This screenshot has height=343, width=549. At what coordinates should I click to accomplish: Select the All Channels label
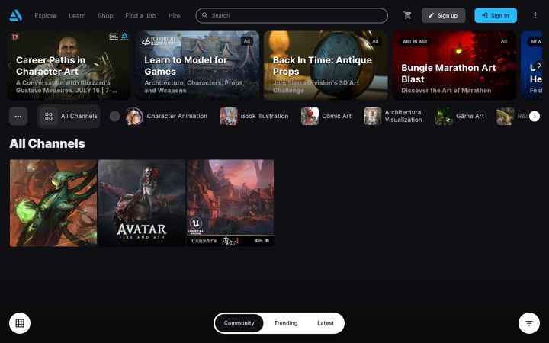pos(79,116)
